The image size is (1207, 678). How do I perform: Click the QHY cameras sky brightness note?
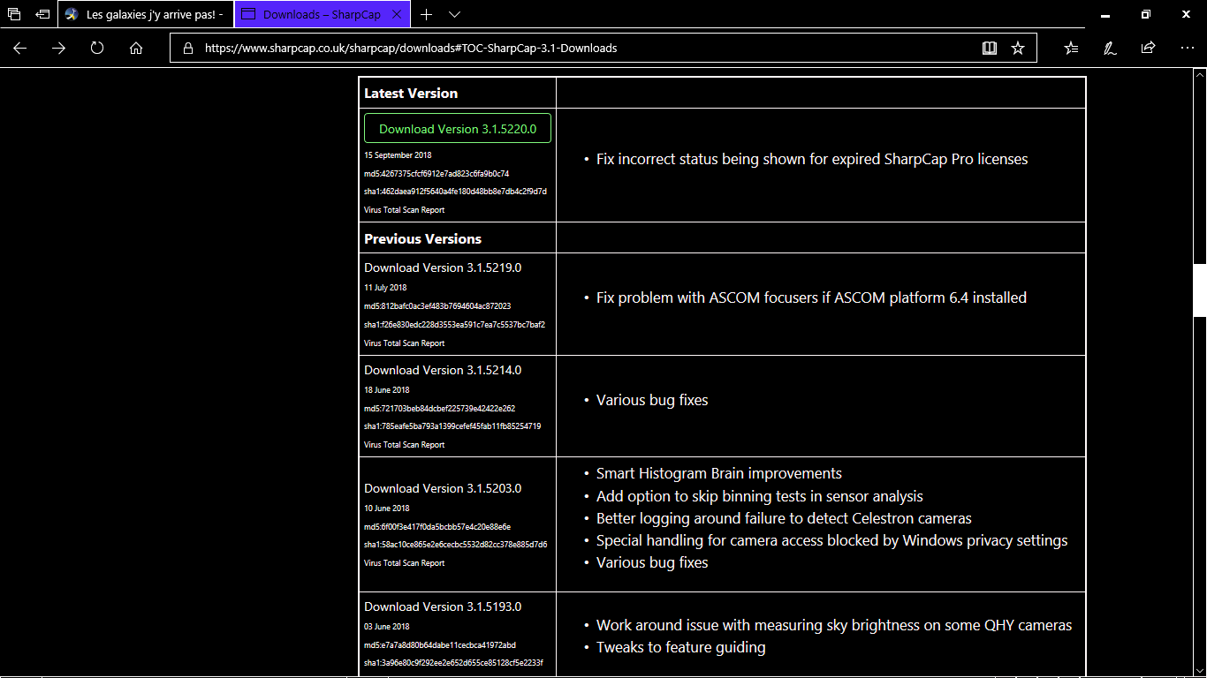(834, 626)
